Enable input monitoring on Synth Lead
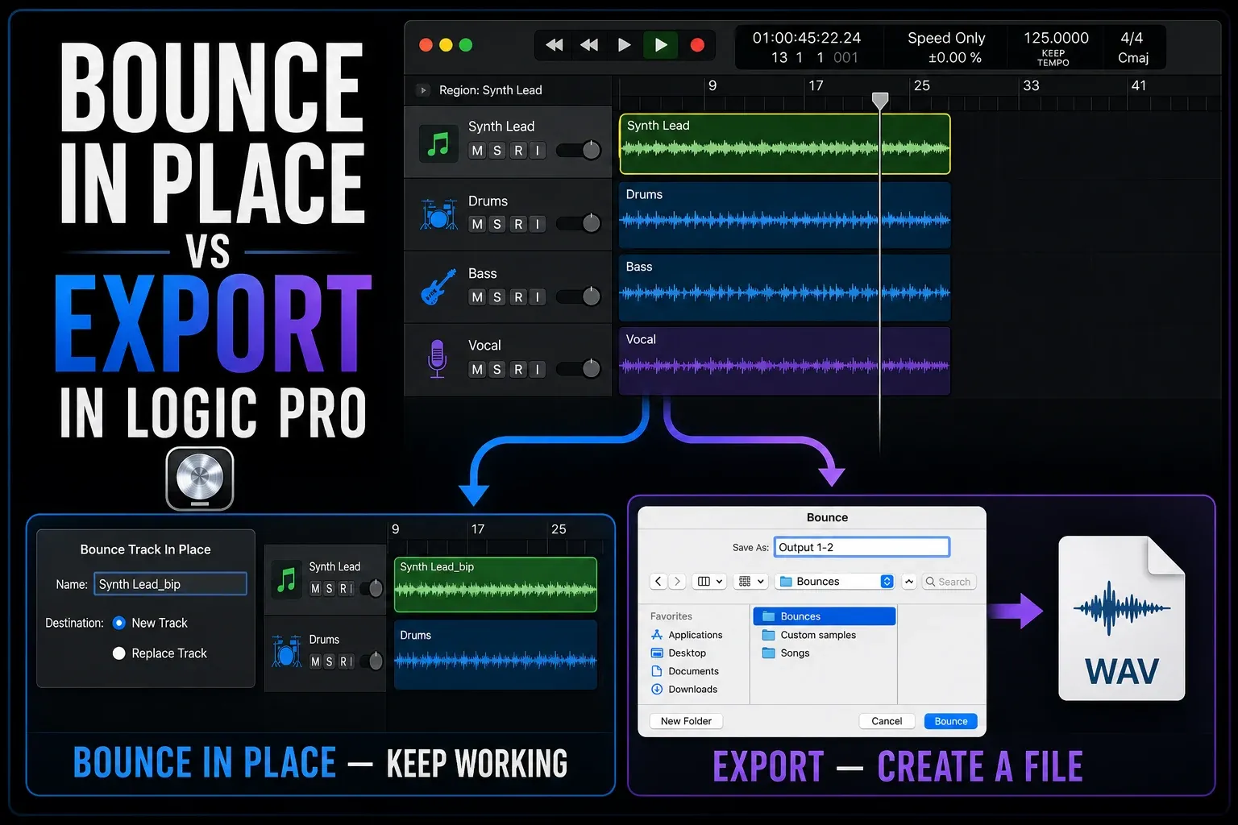Image resolution: width=1238 pixels, height=825 pixels. [x=538, y=151]
